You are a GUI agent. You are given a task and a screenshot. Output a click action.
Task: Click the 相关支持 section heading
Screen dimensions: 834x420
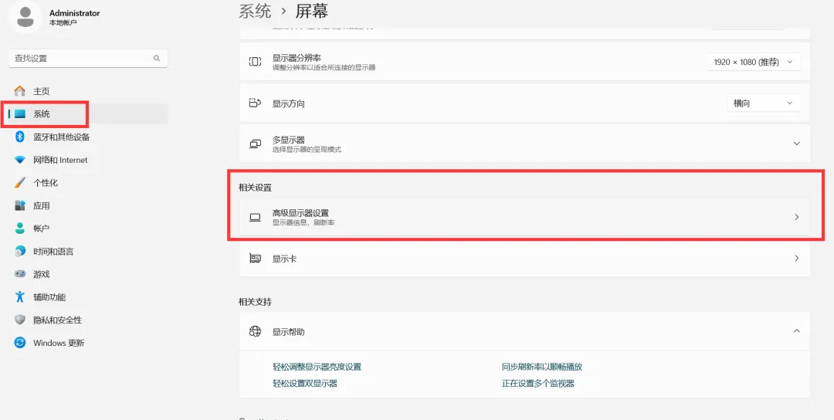click(x=255, y=302)
